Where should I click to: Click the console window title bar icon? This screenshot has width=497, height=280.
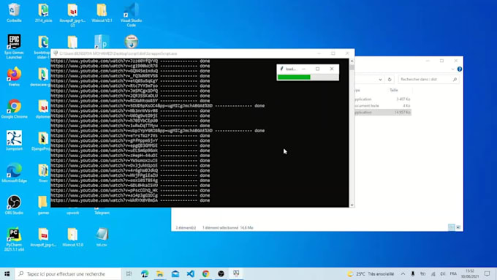56,53
